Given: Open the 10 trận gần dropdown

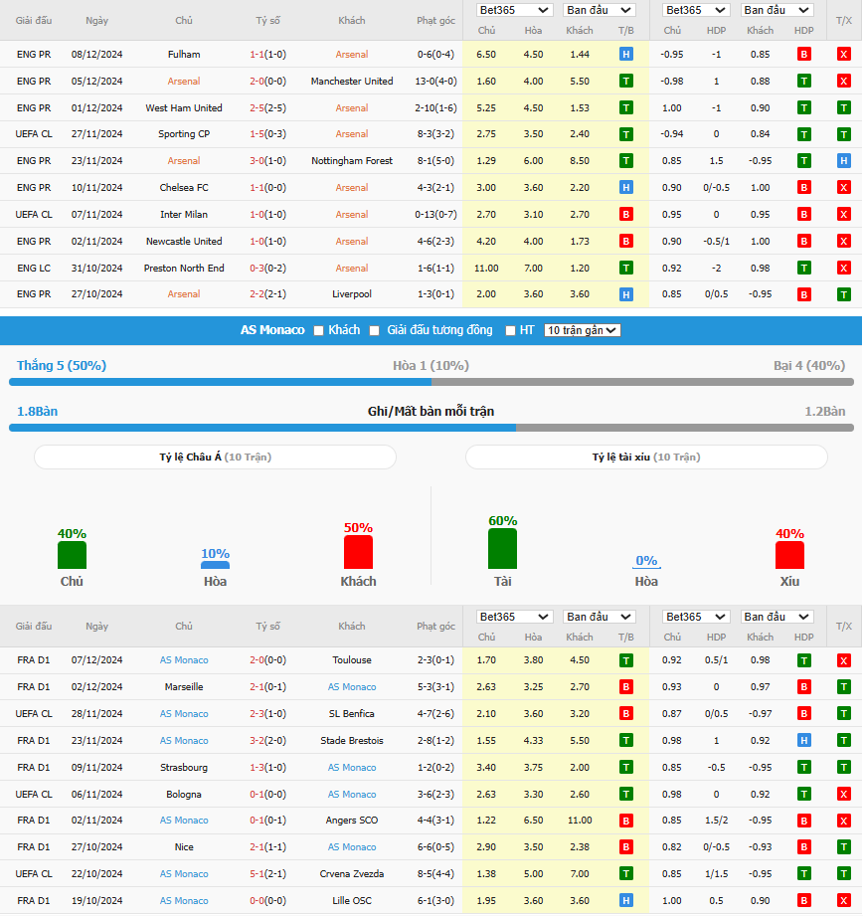Looking at the screenshot, I should 583,330.
